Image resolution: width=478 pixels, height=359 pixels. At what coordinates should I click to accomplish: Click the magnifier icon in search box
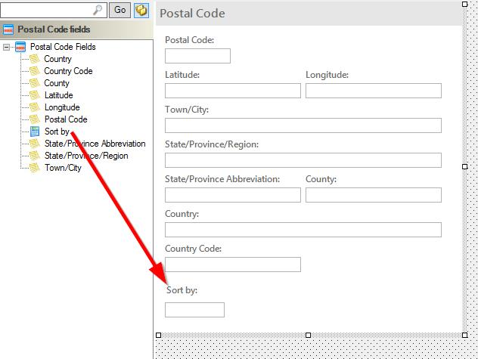tap(99, 10)
